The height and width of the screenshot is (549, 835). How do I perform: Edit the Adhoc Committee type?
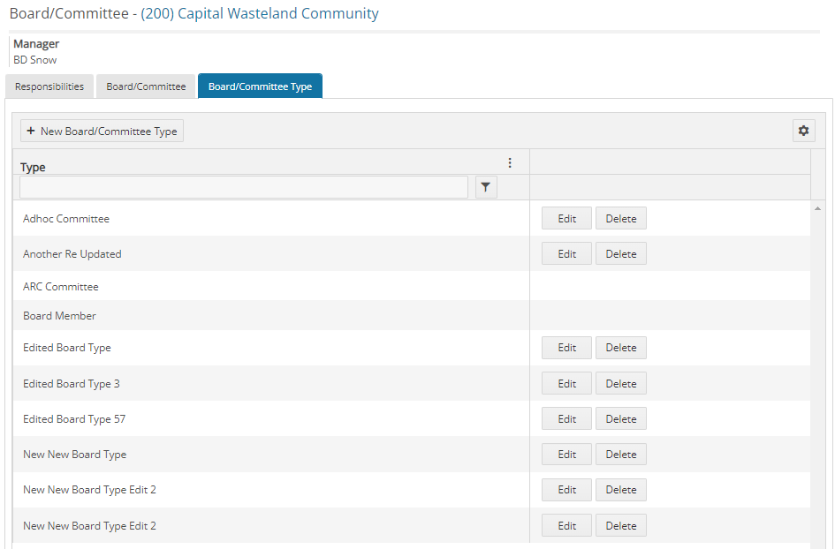[566, 218]
